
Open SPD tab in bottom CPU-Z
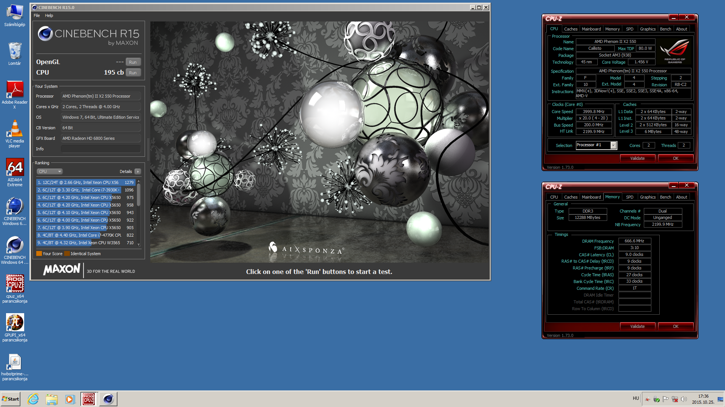(629, 197)
